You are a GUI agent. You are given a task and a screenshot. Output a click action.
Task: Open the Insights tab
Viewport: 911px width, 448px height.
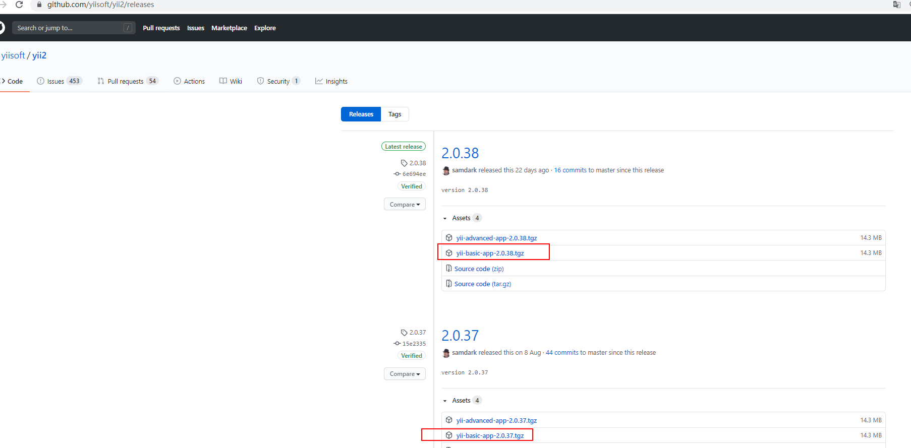tap(331, 81)
